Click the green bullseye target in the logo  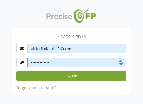coord(79,16)
